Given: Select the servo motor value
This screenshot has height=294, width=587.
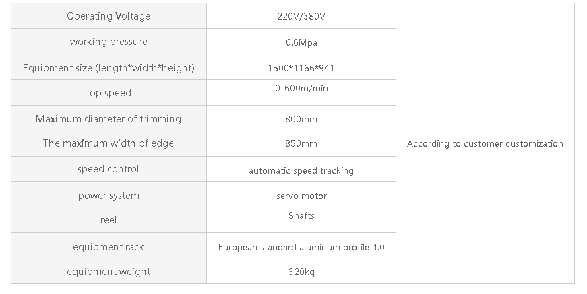Looking at the screenshot, I should [x=301, y=196].
